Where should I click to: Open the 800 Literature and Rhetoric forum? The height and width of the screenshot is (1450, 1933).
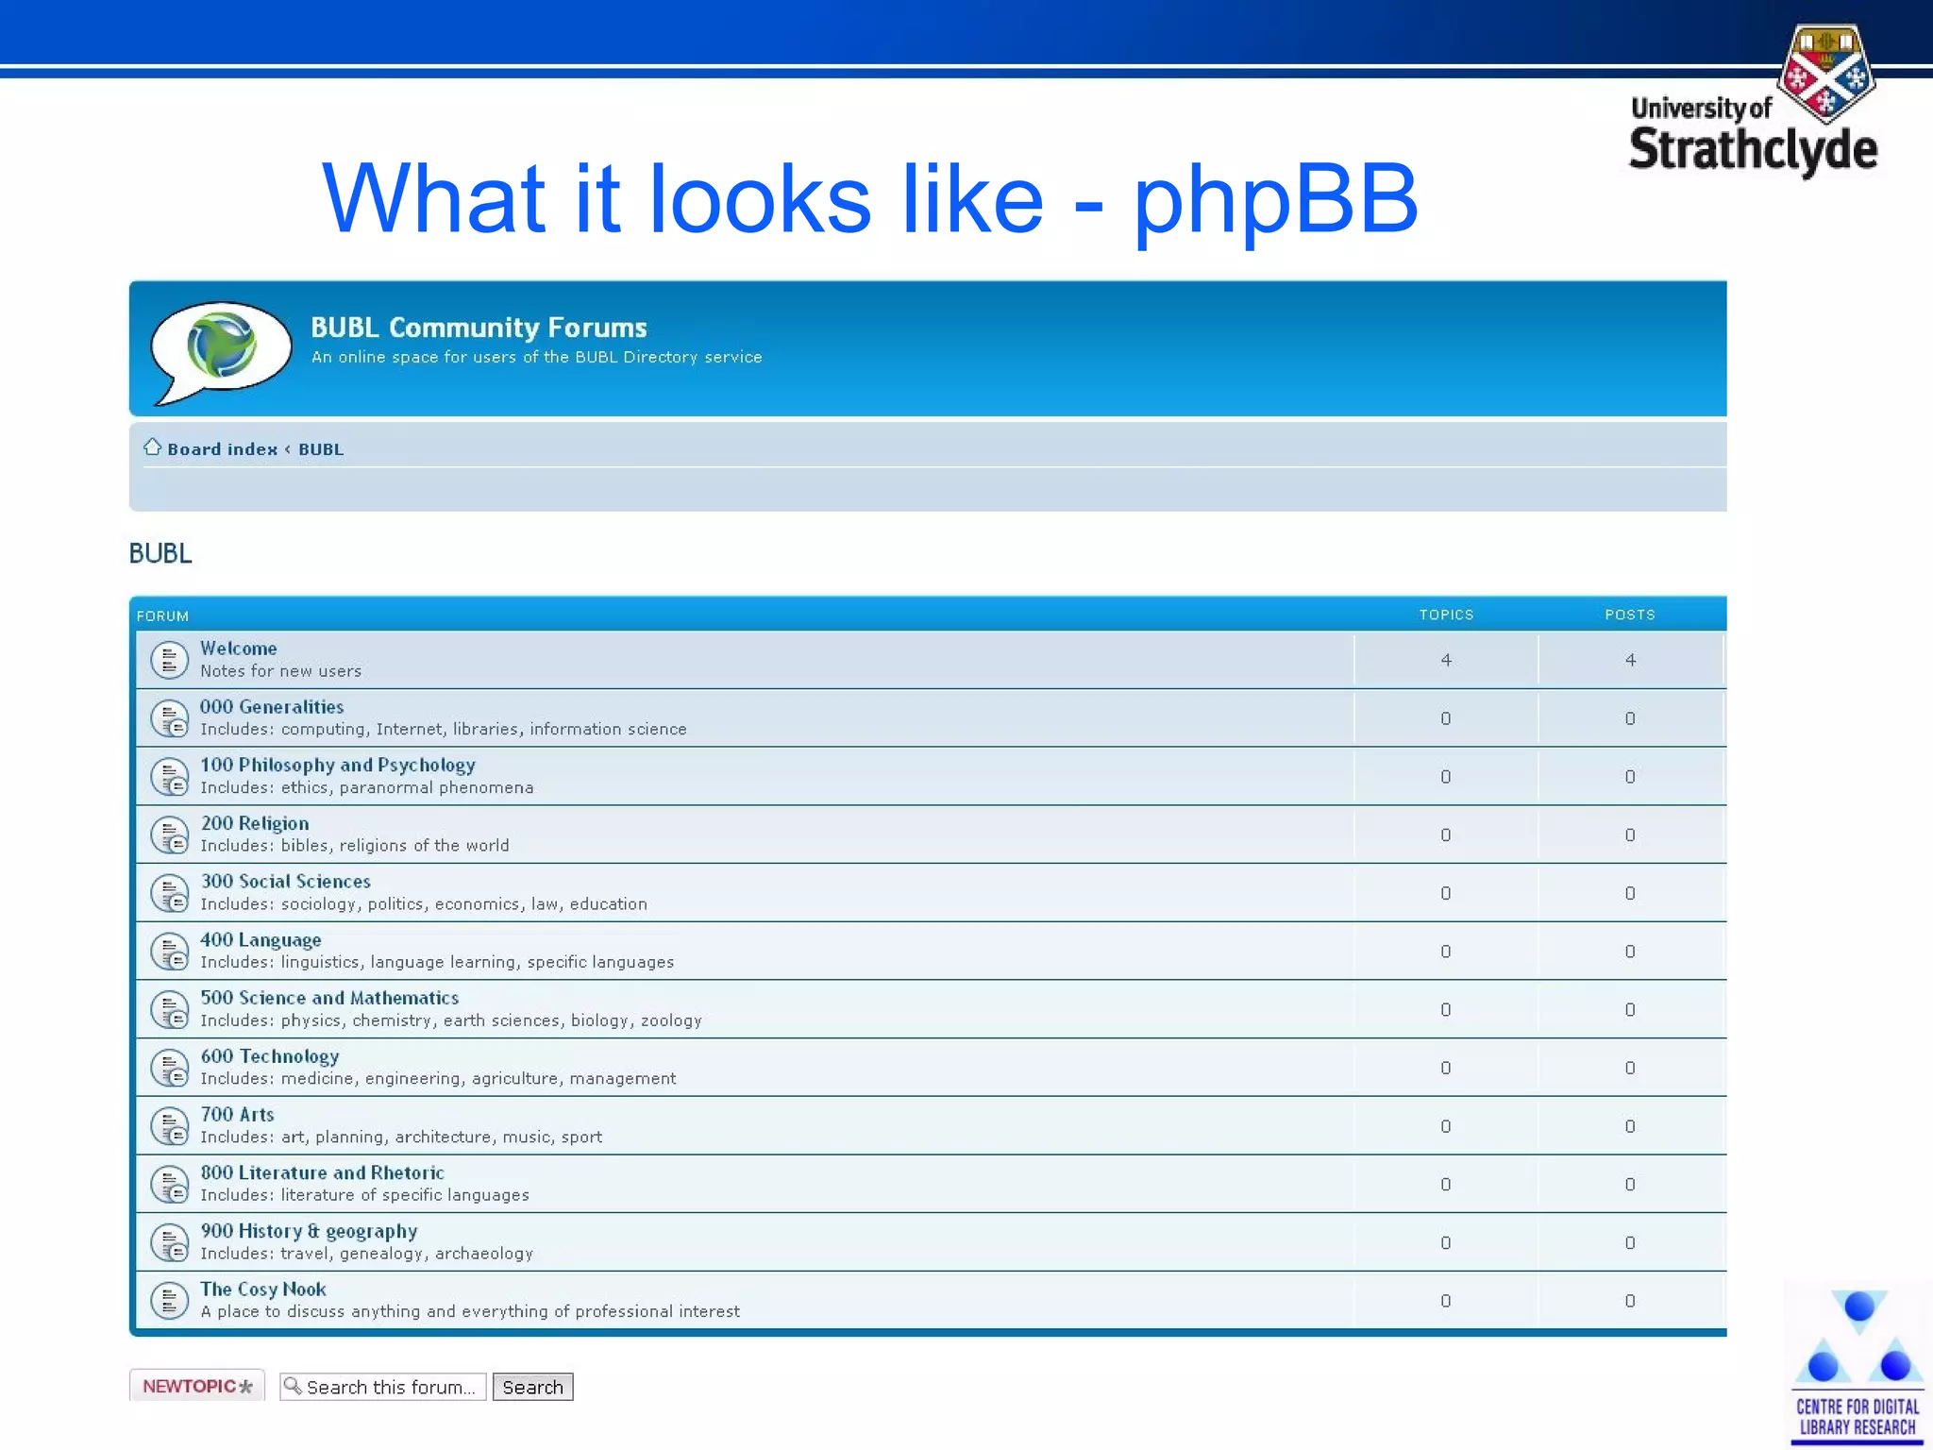[x=322, y=1172]
